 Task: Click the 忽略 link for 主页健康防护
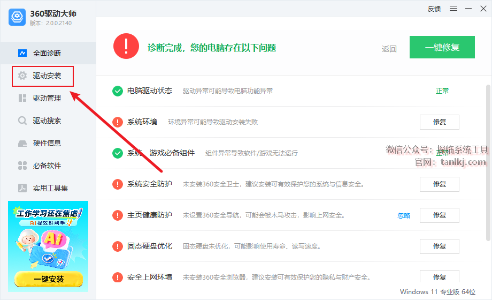coord(404,216)
